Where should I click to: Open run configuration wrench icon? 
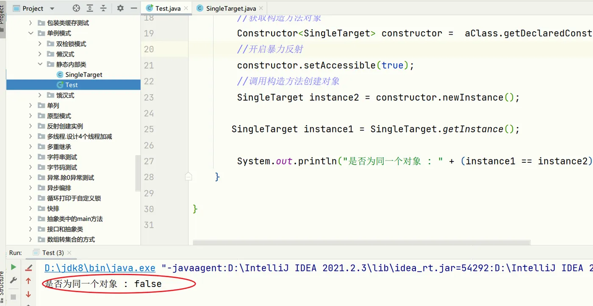(x=14, y=280)
